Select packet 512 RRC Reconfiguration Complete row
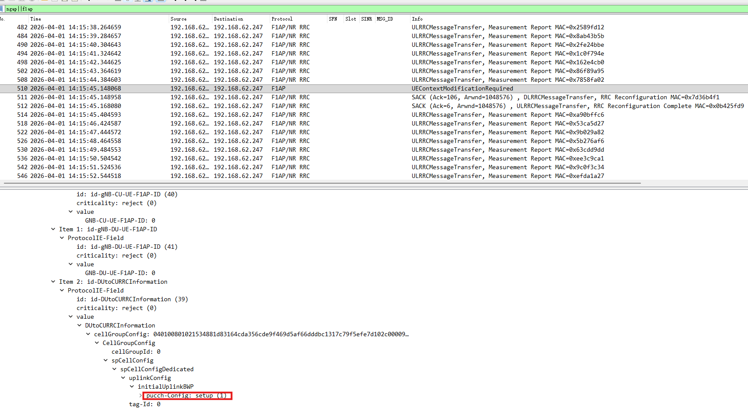 (x=374, y=106)
